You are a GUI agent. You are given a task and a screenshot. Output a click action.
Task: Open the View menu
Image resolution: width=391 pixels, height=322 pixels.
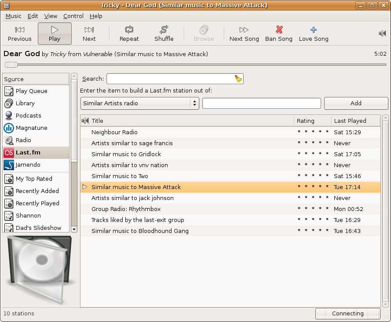(x=51, y=16)
